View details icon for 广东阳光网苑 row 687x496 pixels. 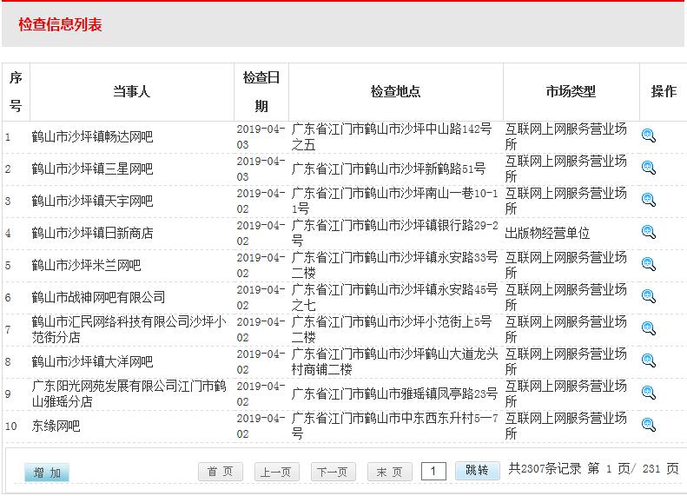[648, 393]
